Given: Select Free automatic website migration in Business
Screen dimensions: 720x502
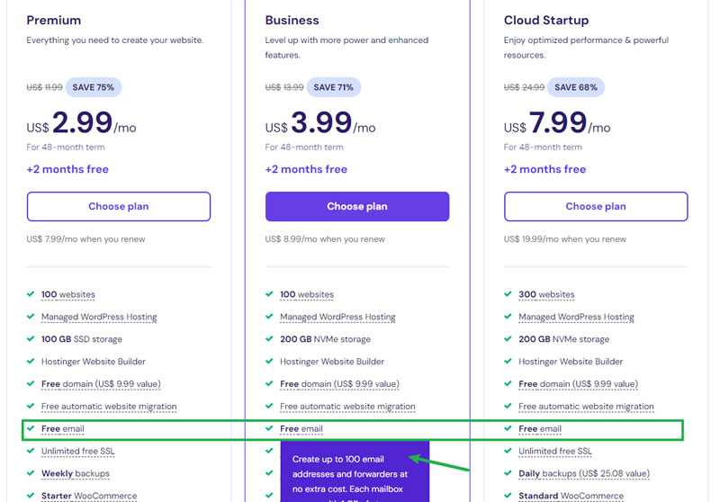Looking at the screenshot, I should [x=347, y=407].
